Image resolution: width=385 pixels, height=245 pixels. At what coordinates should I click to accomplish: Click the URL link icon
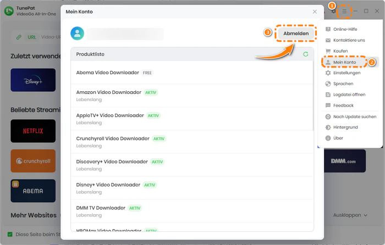click(x=19, y=37)
